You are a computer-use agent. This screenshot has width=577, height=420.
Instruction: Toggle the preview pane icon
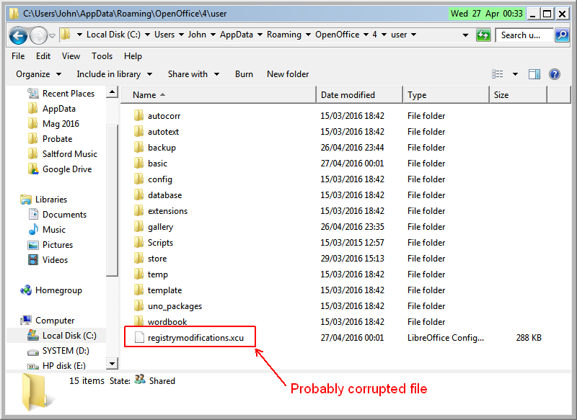[534, 74]
